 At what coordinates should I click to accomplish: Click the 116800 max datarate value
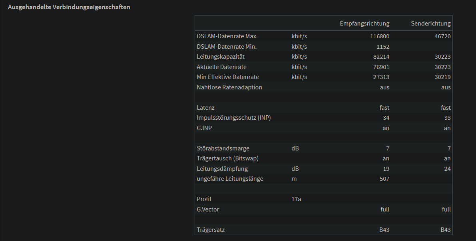point(379,36)
